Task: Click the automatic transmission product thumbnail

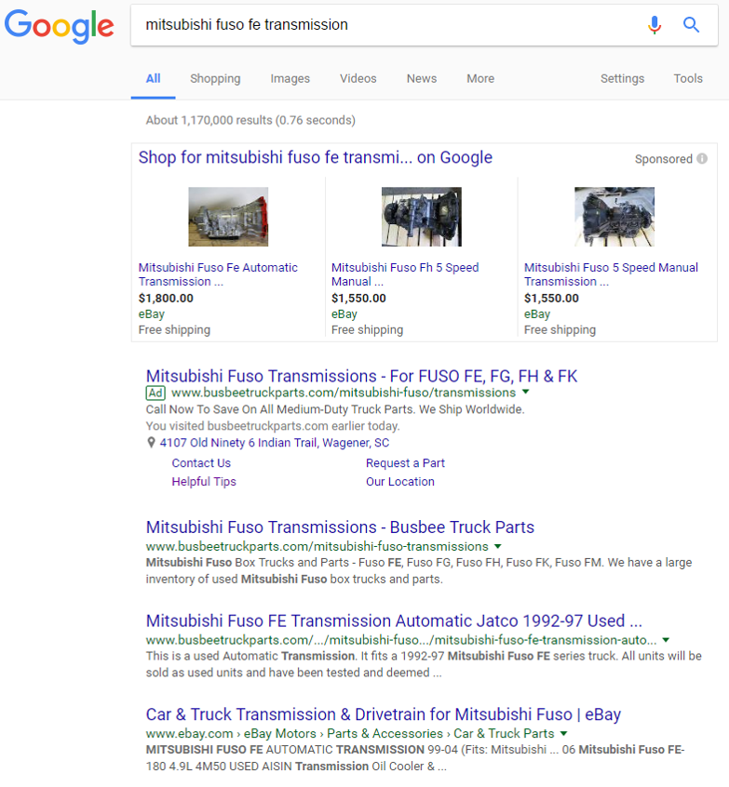Action: 228,217
